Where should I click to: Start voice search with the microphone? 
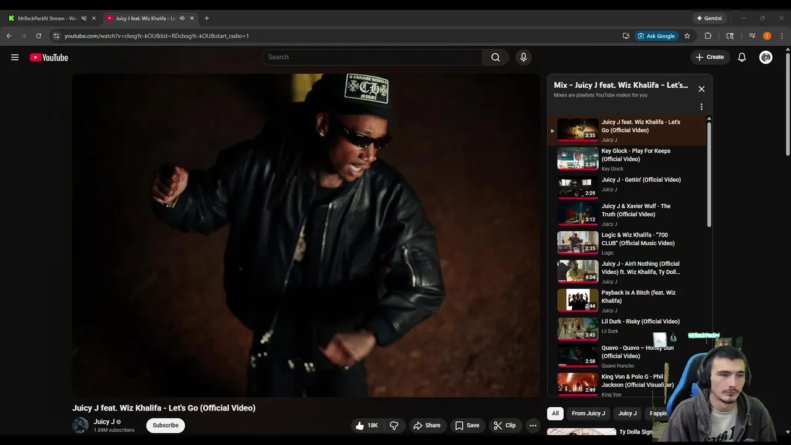pyautogui.click(x=523, y=57)
